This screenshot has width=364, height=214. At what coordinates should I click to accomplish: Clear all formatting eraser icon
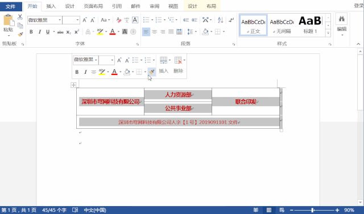119,20
